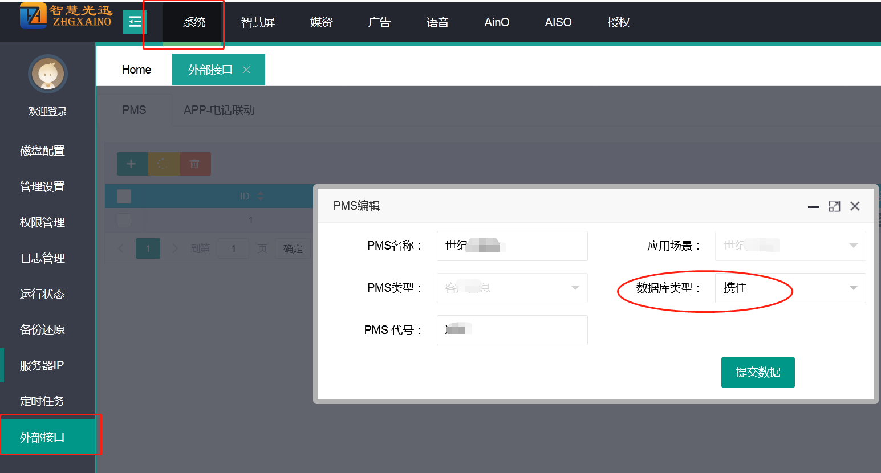Close the 外部接口 tab with its X
Screen dimensions: 881x473
click(246, 70)
